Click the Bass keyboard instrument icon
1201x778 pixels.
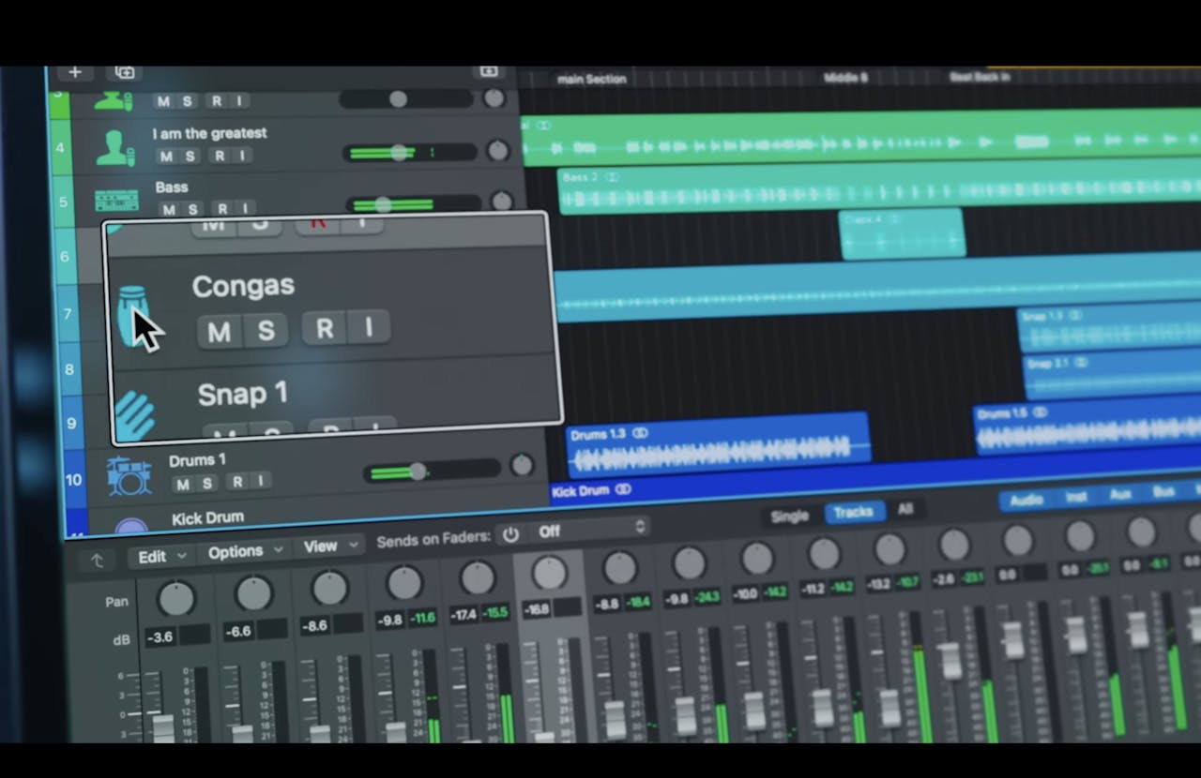pyautogui.click(x=116, y=201)
